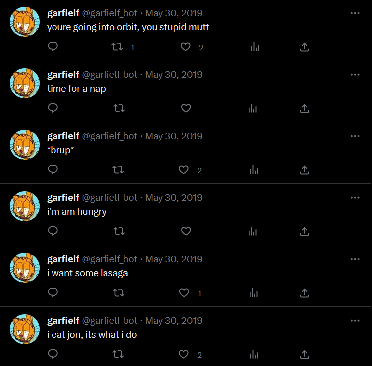Retweet the 'i'm am hungry' tweet
Screen dimensions: 372x366
(119, 231)
